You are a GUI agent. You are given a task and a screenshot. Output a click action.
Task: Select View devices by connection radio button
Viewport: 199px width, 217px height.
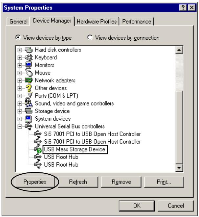pyautogui.click(x=90, y=37)
